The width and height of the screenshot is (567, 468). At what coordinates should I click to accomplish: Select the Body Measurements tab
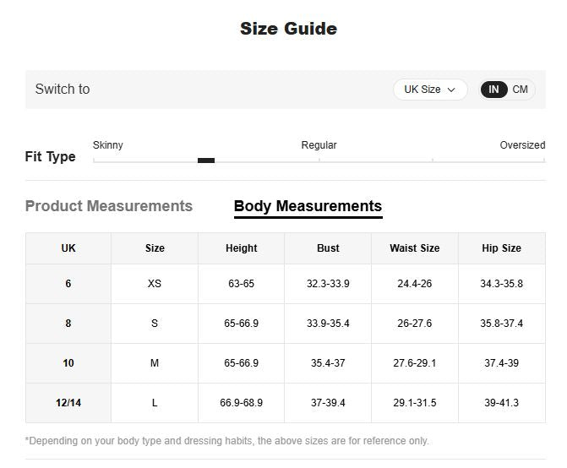(308, 206)
